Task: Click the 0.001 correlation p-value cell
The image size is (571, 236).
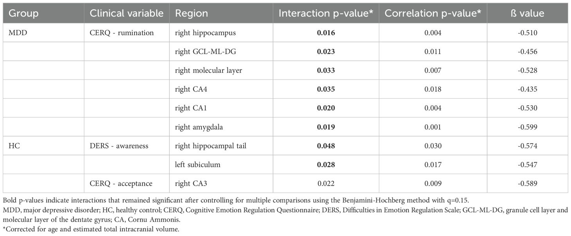Action: pyautogui.click(x=433, y=127)
